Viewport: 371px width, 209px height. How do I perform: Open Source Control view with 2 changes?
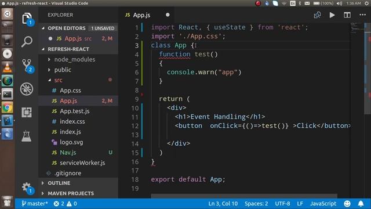pos(27,65)
